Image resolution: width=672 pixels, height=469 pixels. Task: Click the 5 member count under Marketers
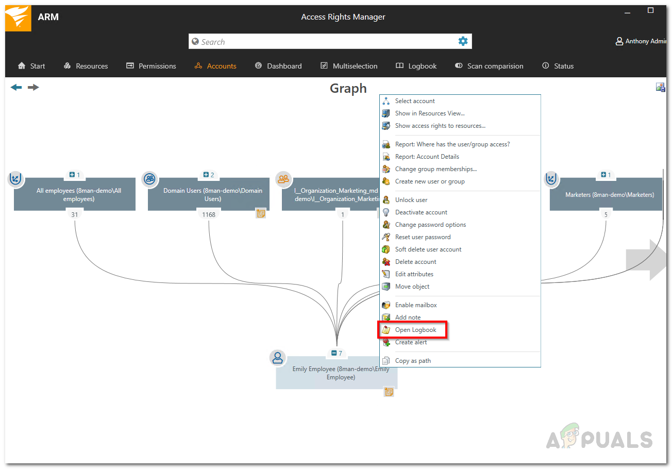pos(606,214)
